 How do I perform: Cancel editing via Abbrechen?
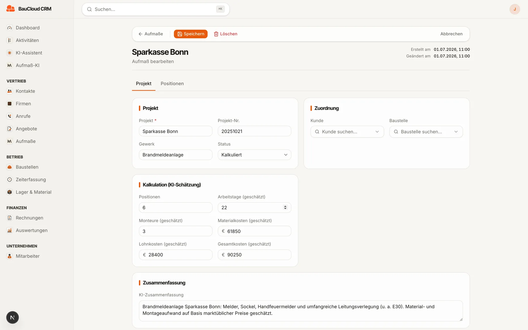451,34
